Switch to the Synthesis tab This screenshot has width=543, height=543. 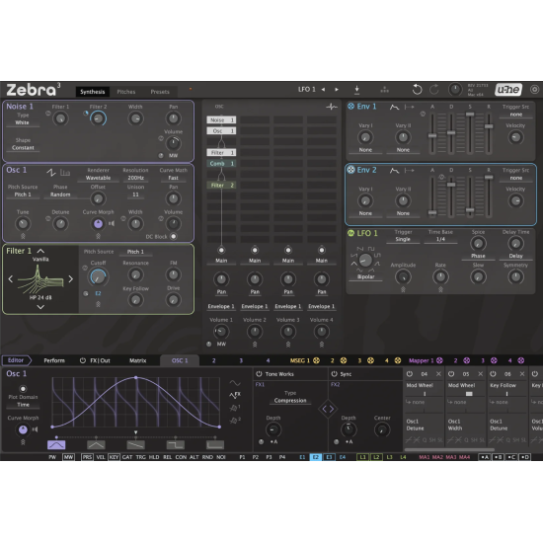click(x=92, y=92)
